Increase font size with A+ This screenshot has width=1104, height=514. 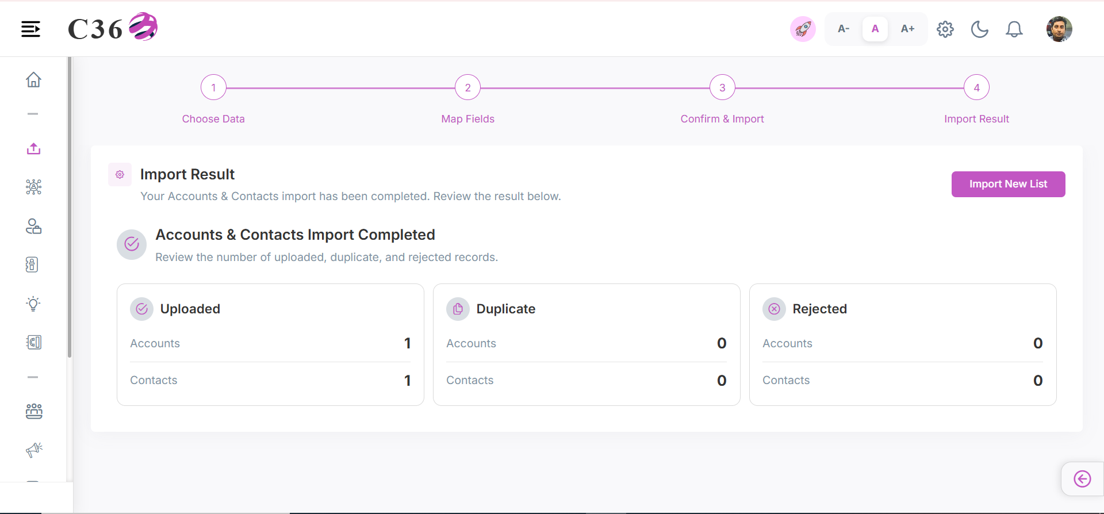907,29
